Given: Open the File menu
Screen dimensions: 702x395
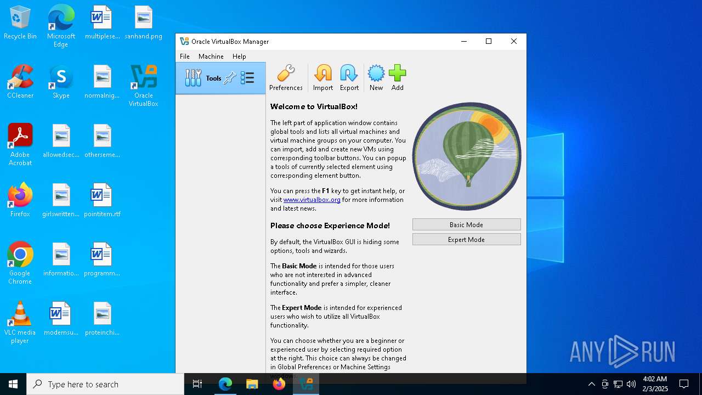Looking at the screenshot, I should click(x=185, y=57).
